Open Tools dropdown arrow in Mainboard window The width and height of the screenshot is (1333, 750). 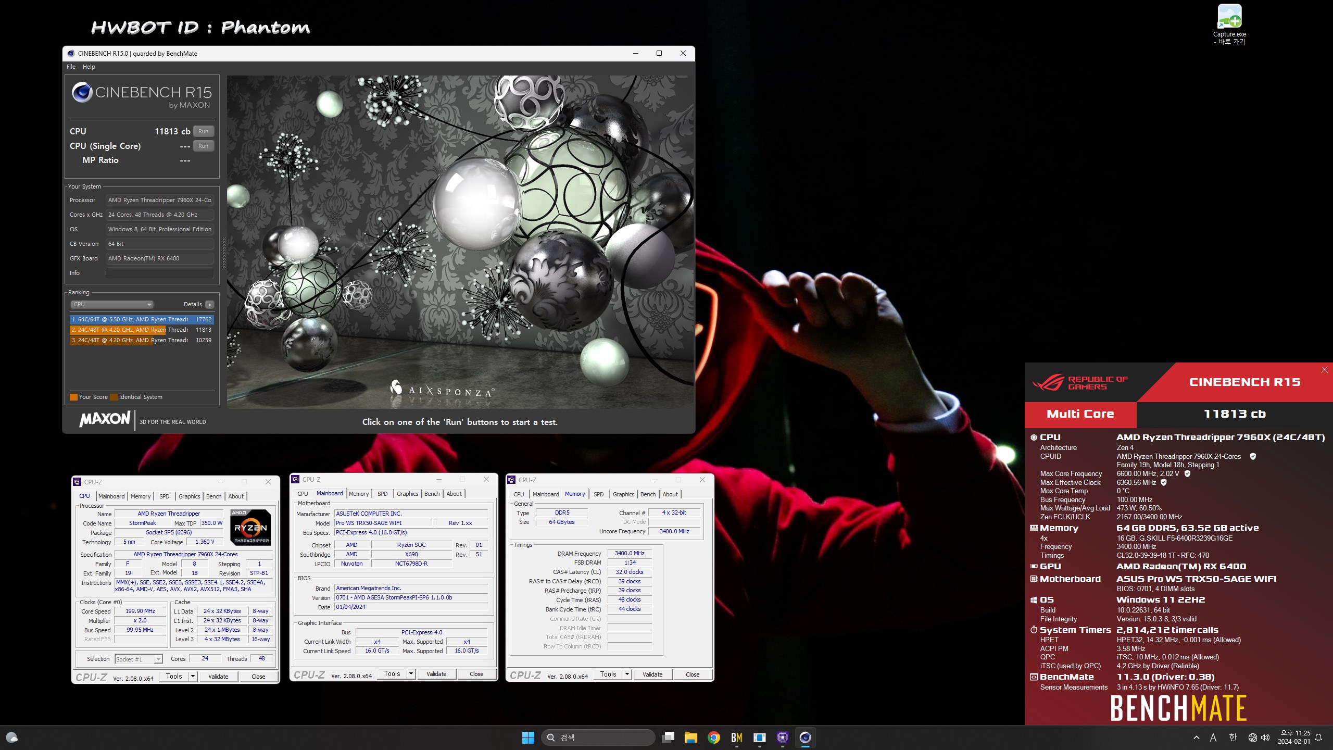tap(411, 673)
